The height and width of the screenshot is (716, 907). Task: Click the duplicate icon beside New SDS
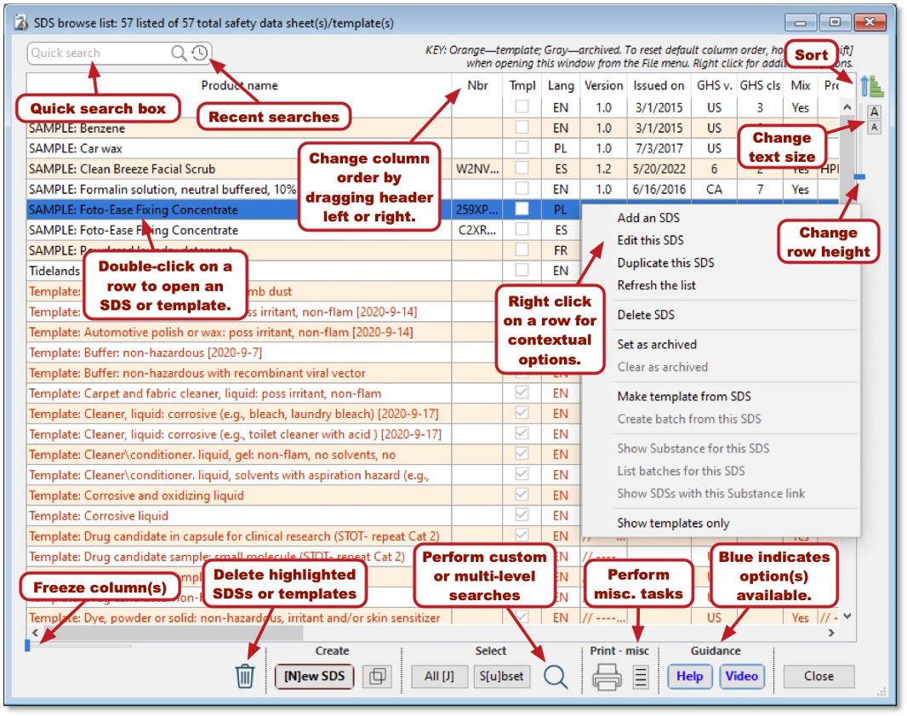click(377, 676)
